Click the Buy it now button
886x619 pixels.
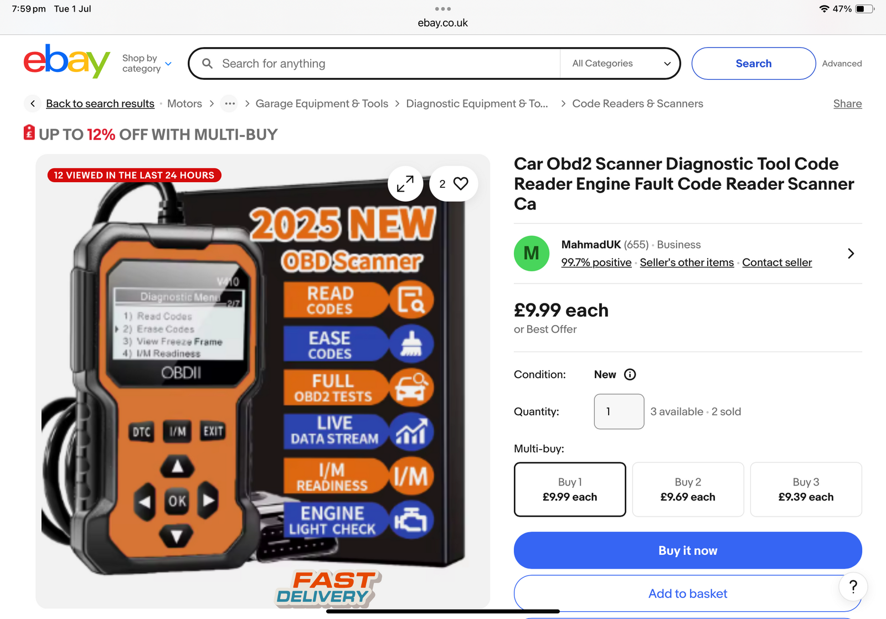[688, 550]
